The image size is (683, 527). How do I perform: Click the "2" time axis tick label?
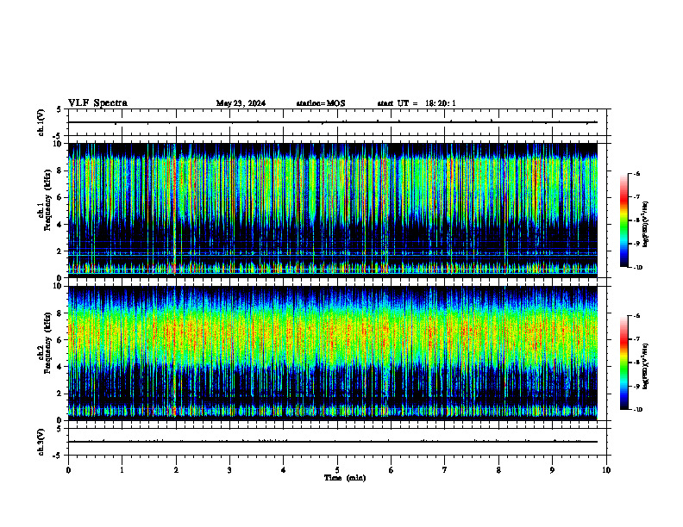(176, 470)
